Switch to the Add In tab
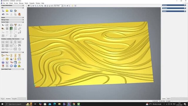Screen dimensions: 188x106 tap(169, 99)
